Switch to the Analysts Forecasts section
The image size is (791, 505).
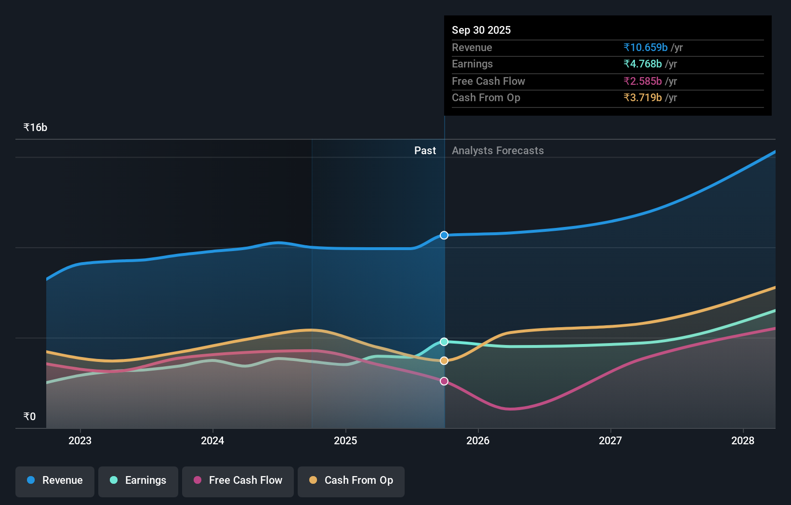pyautogui.click(x=498, y=150)
